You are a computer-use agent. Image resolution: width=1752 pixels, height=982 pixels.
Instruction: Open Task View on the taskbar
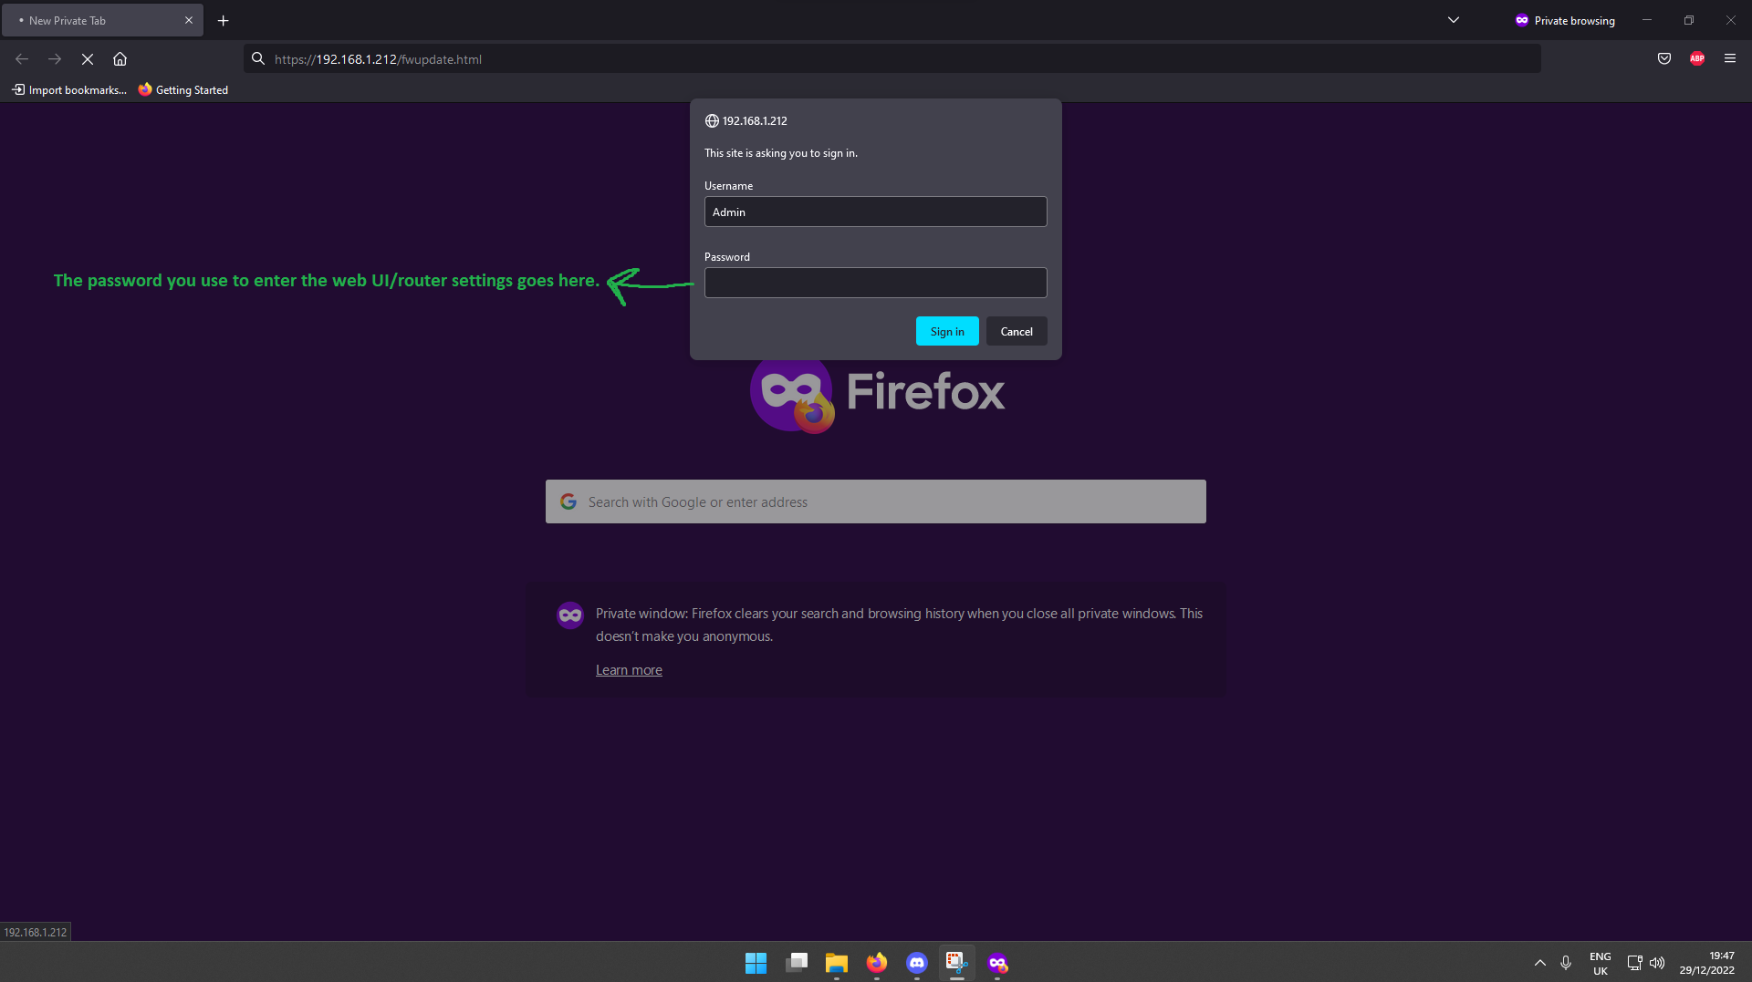coord(797,963)
